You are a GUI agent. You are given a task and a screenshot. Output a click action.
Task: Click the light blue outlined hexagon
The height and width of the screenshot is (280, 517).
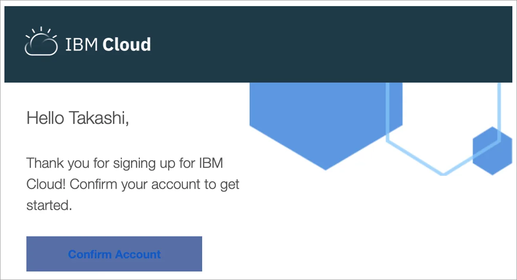click(x=443, y=128)
